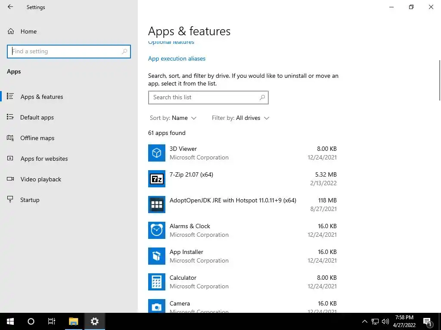Select the AdoptOpenJDK JRE app icon
Image resolution: width=441 pixels, height=330 pixels.
point(157,205)
